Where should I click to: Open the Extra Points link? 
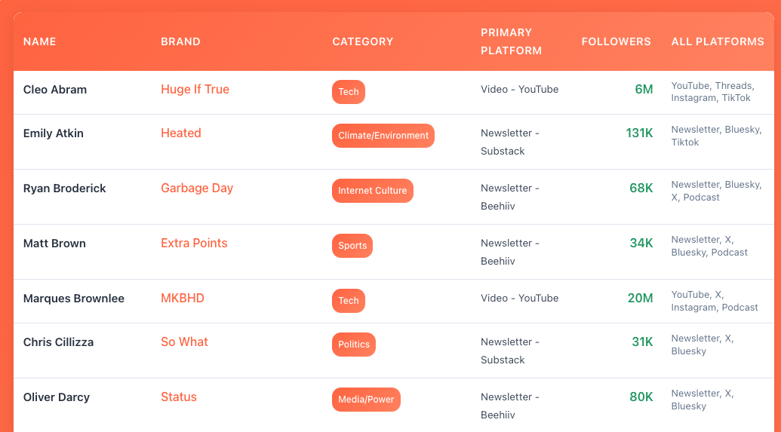pyautogui.click(x=194, y=243)
